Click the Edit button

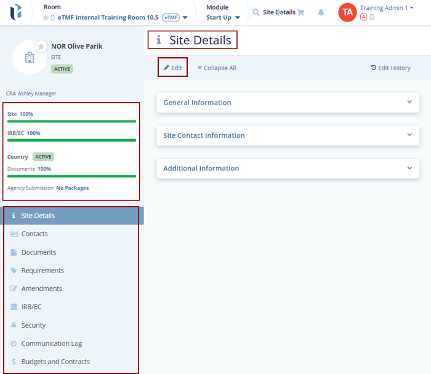(x=172, y=68)
